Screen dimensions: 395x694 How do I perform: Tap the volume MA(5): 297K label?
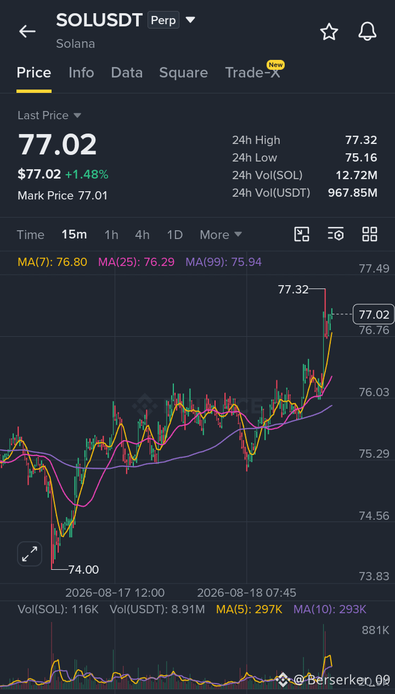pyautogui.click(x=250, y=609)
